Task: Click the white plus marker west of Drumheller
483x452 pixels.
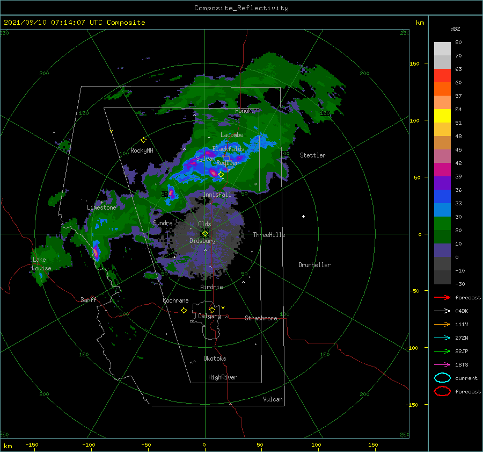Action: tap(303, 216)
